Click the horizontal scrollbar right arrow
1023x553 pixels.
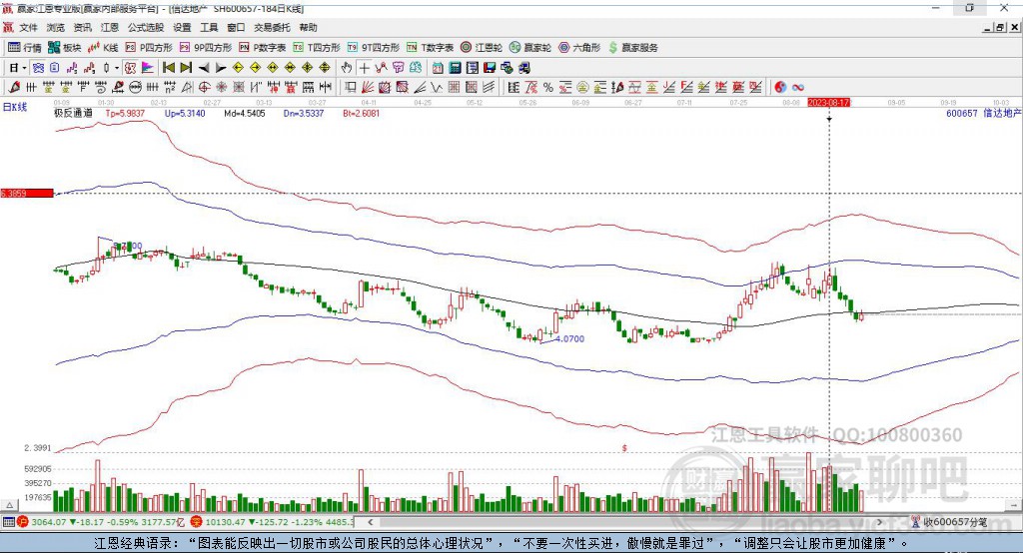pyautogui.click(x=879, y=522)
